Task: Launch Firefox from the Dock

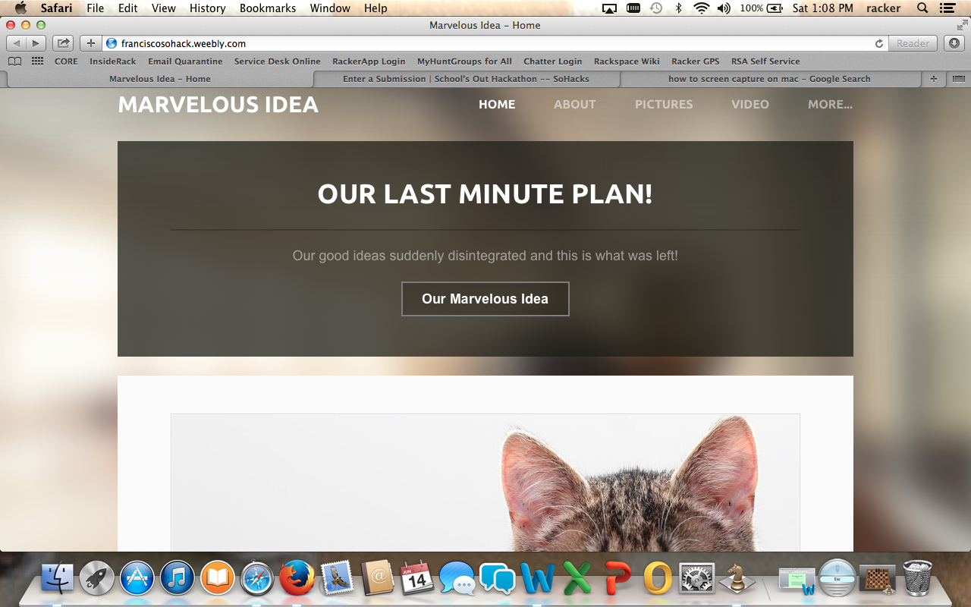Action: point(297,578)
